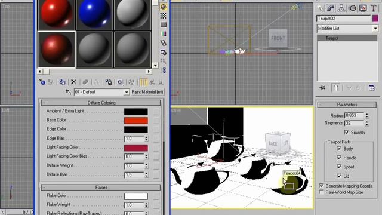Viewport: 382px width, 215px height.
Task: Toggle the checkered sample background
Action: [163, 16]
